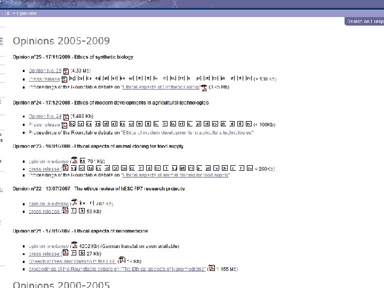Open PDF icon after Opinion 21 opinion in extenso

(x=75, y=245)
